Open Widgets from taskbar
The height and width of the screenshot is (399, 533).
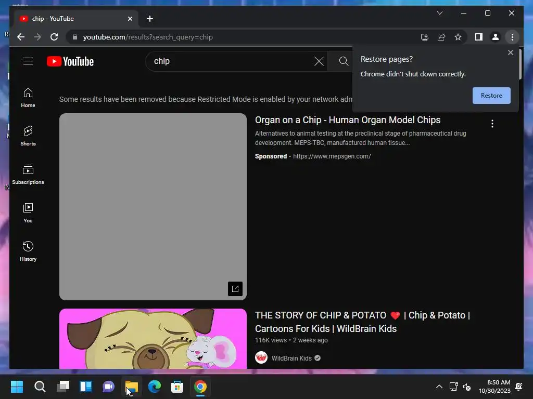tap(86, 387)
